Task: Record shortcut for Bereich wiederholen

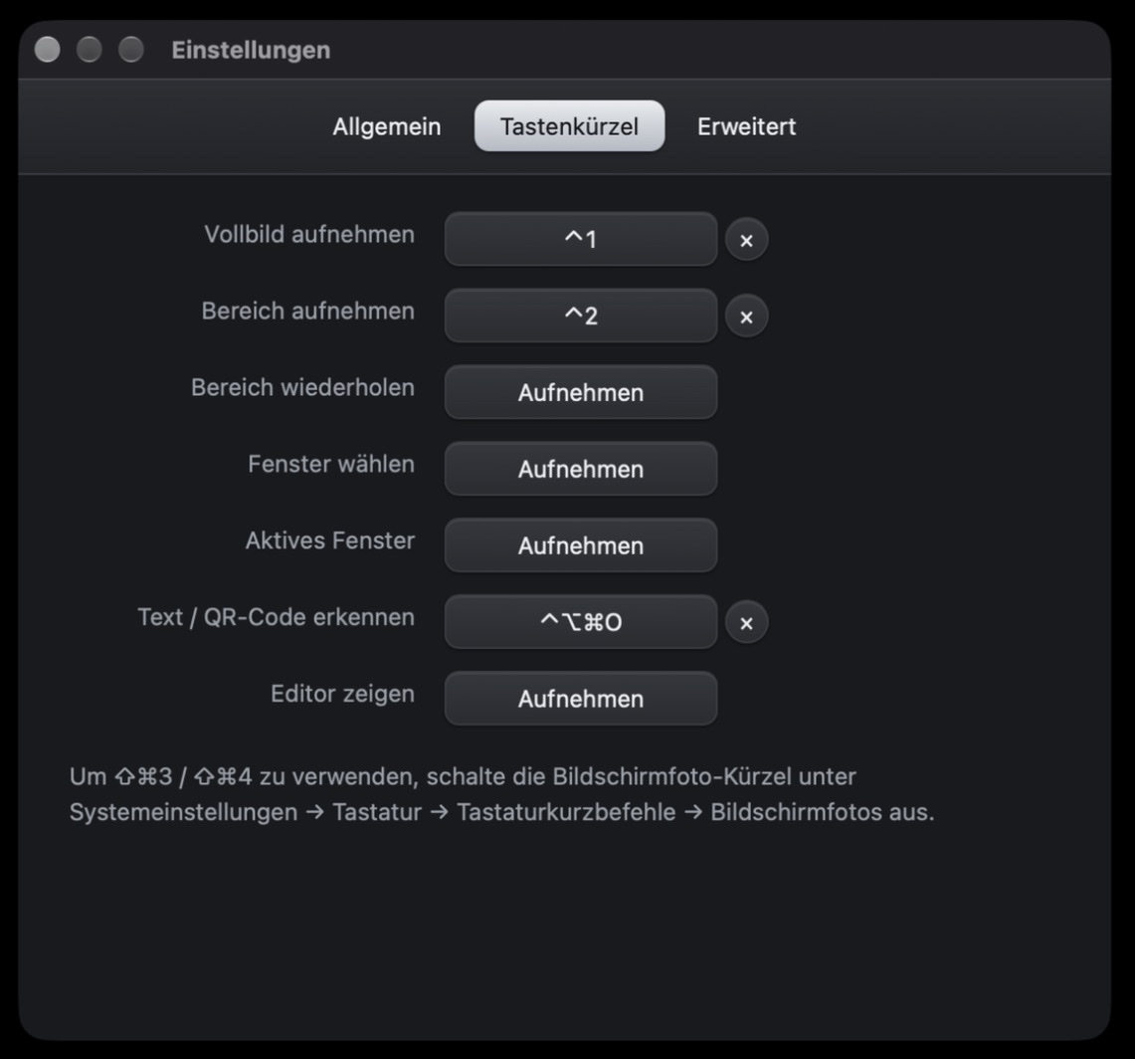Action: coord(581,392)
